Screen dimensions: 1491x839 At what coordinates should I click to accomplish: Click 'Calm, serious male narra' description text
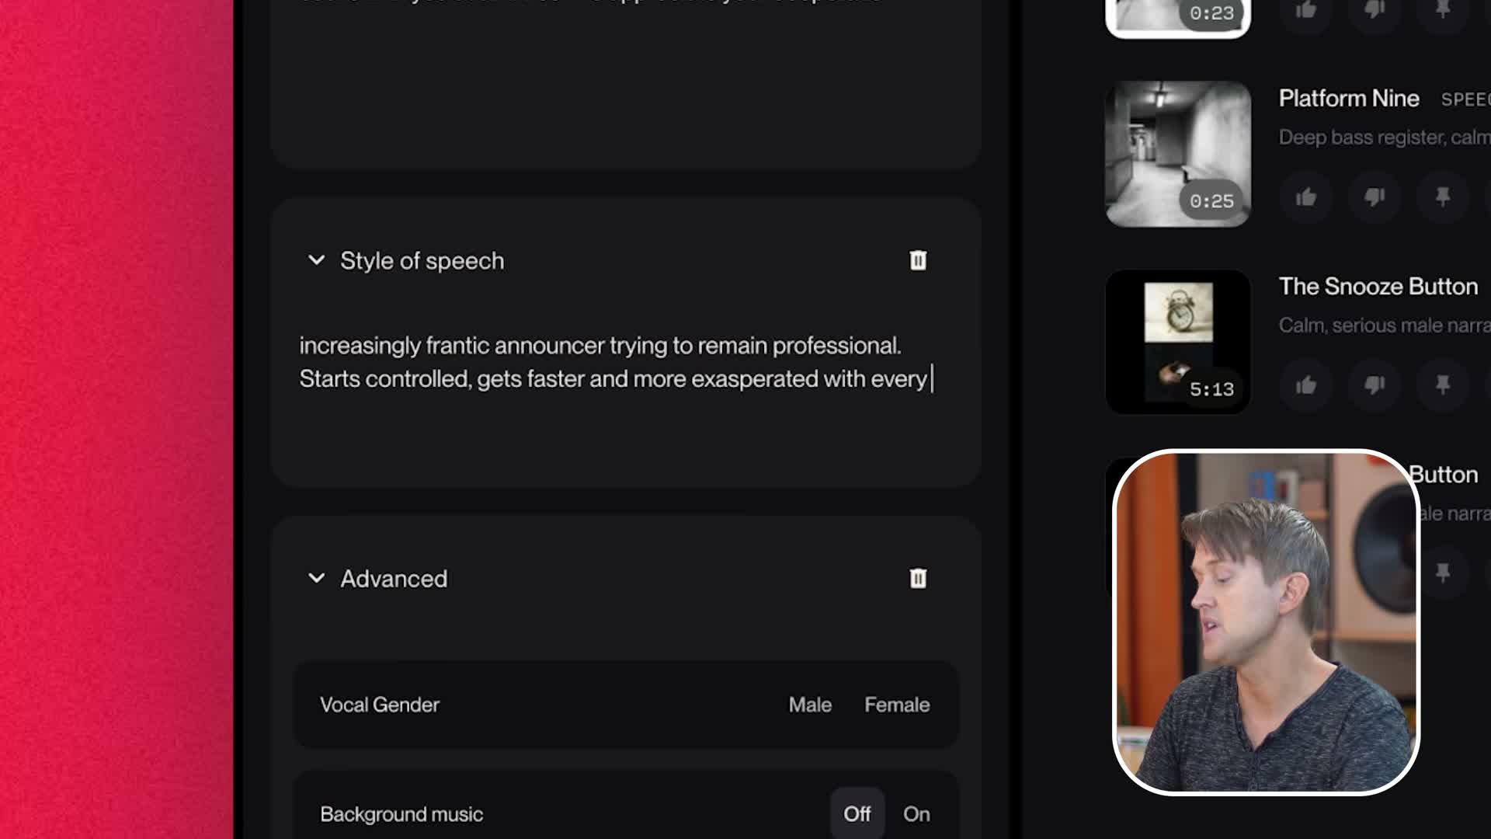click(x=1385, y=326)
